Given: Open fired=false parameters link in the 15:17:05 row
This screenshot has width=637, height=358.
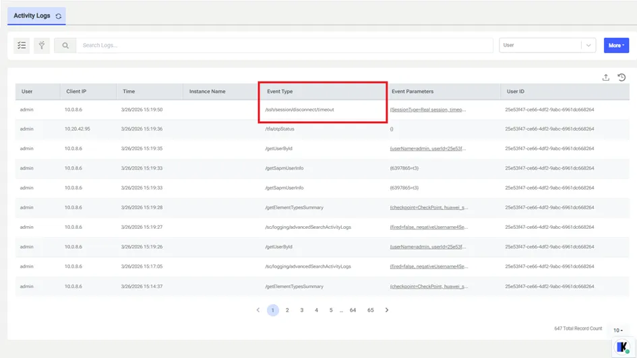Looking at the screenshot, I should point(429,266).
